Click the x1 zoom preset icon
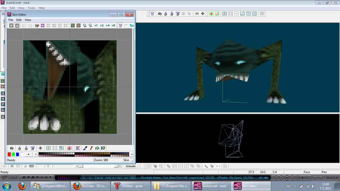The height and width of the screenshot is (191, 340). (96, 25)
